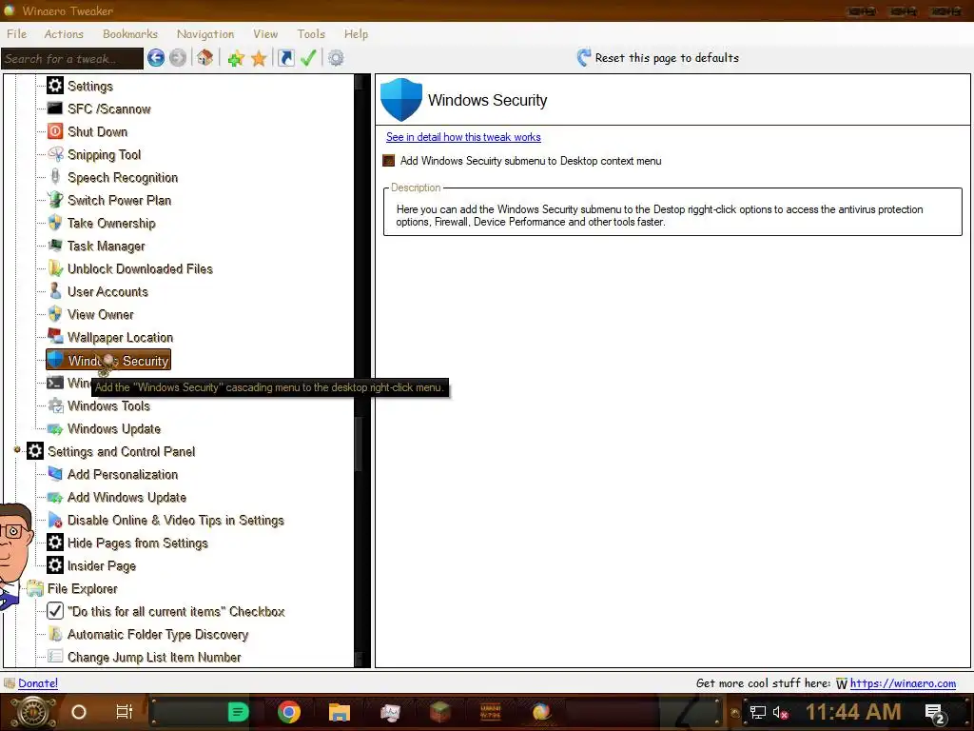Select the Speech Recognition microphone icon
The height and width of the screenshot is (731, 974).
[55, 176]
